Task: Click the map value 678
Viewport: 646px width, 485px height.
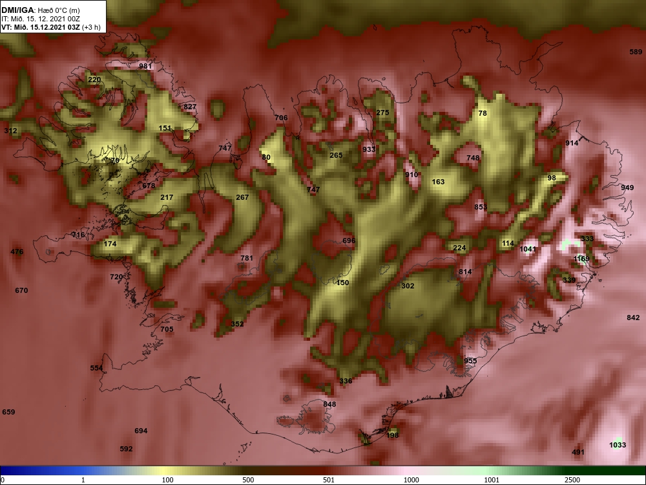Action: click(x=149, y=186)
